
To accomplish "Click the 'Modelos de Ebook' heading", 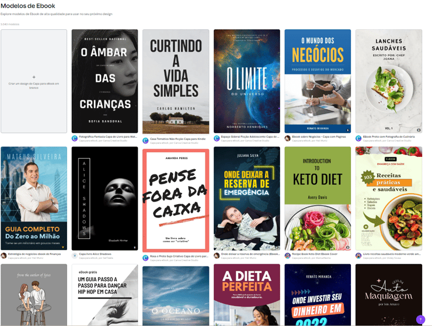I will 28,6.
